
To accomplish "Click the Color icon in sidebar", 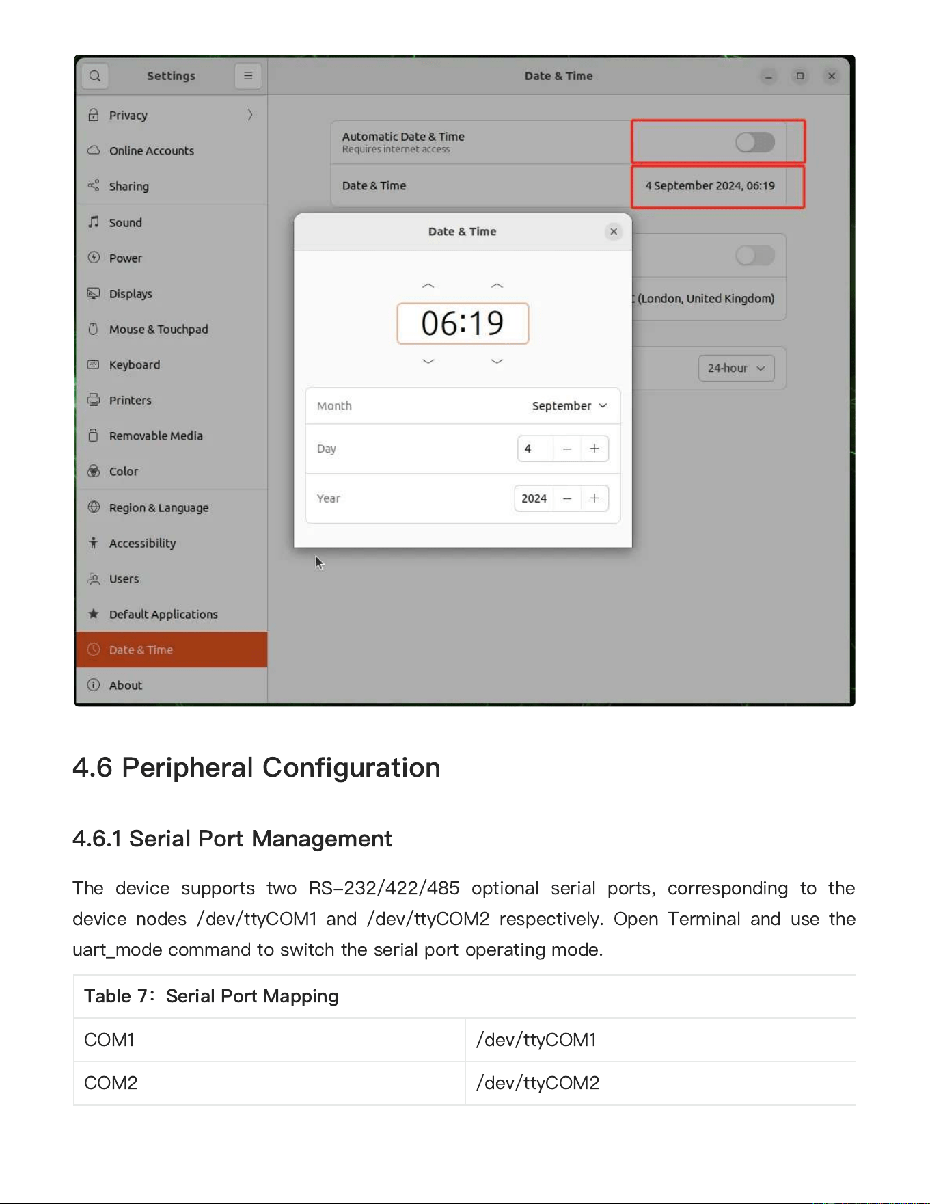I will click(94, 471).
